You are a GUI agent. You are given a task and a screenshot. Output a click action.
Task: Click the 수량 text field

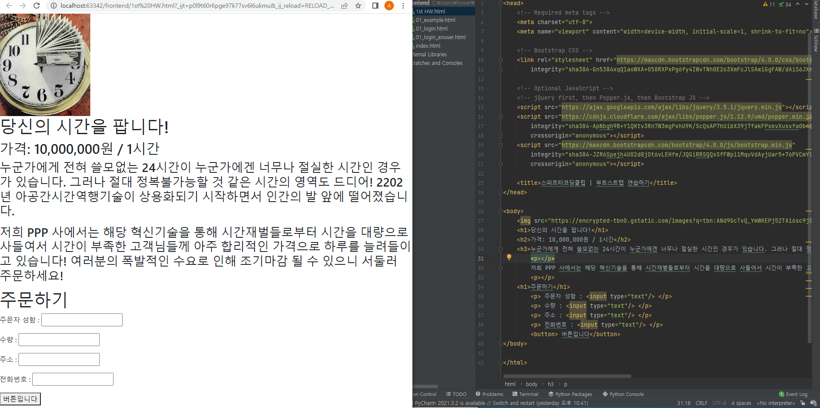[59, 340]
